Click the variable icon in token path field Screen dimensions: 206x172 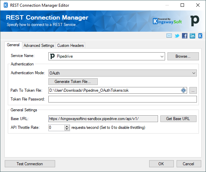pos(183,90)
